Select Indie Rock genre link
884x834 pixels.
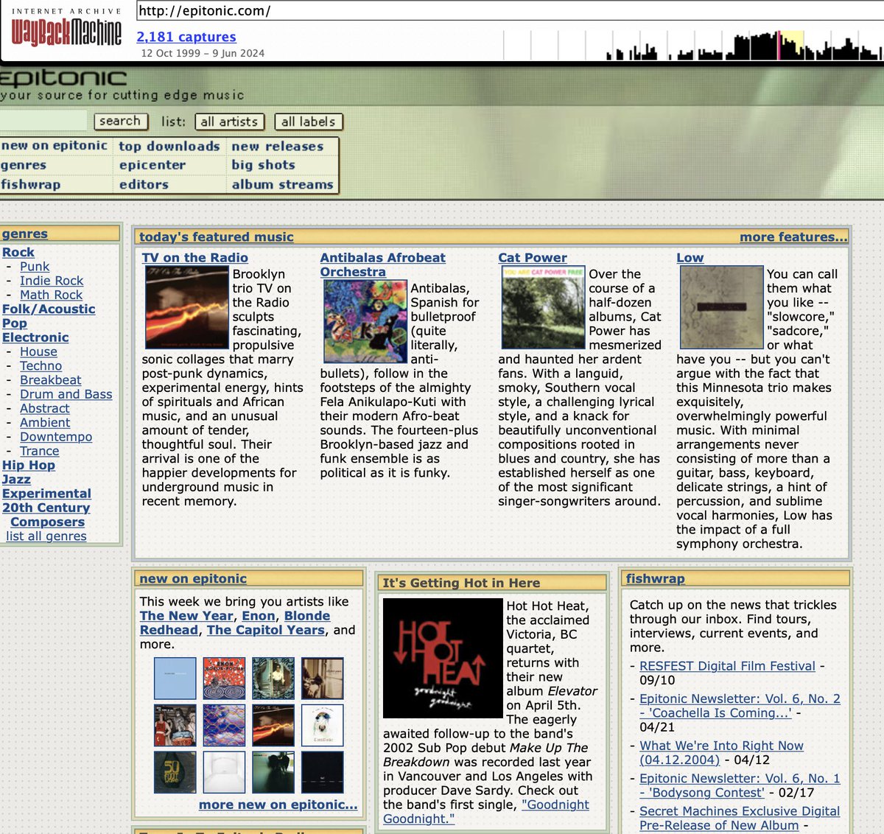(52, 281)
